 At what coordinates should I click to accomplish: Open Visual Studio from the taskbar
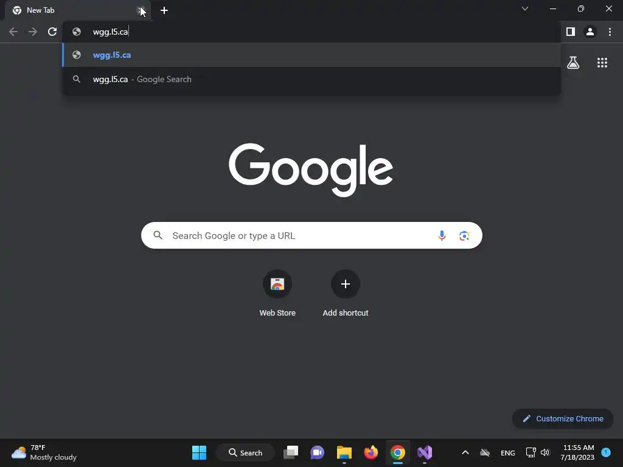[424, 452]
